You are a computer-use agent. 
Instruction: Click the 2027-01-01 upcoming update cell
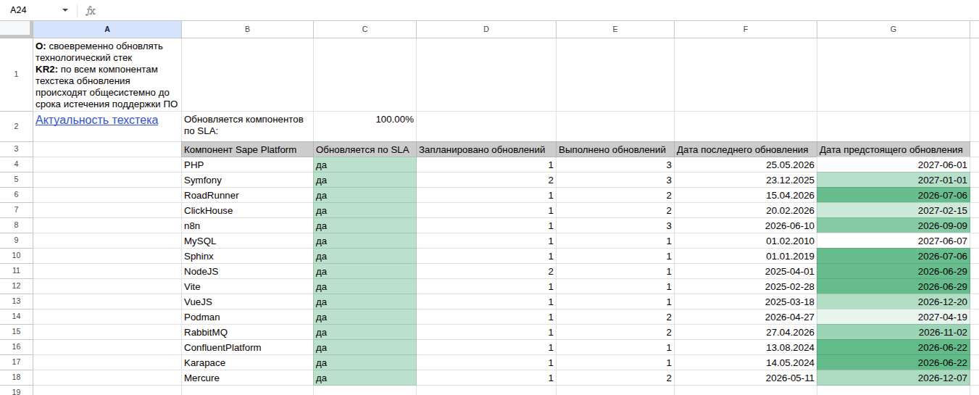coord(893,180)
